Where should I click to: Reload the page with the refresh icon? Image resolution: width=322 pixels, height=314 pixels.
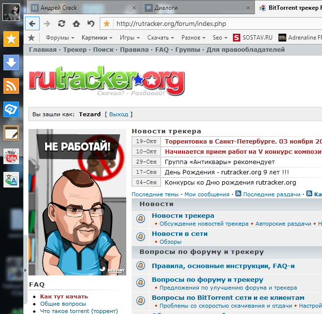point(62,23)
